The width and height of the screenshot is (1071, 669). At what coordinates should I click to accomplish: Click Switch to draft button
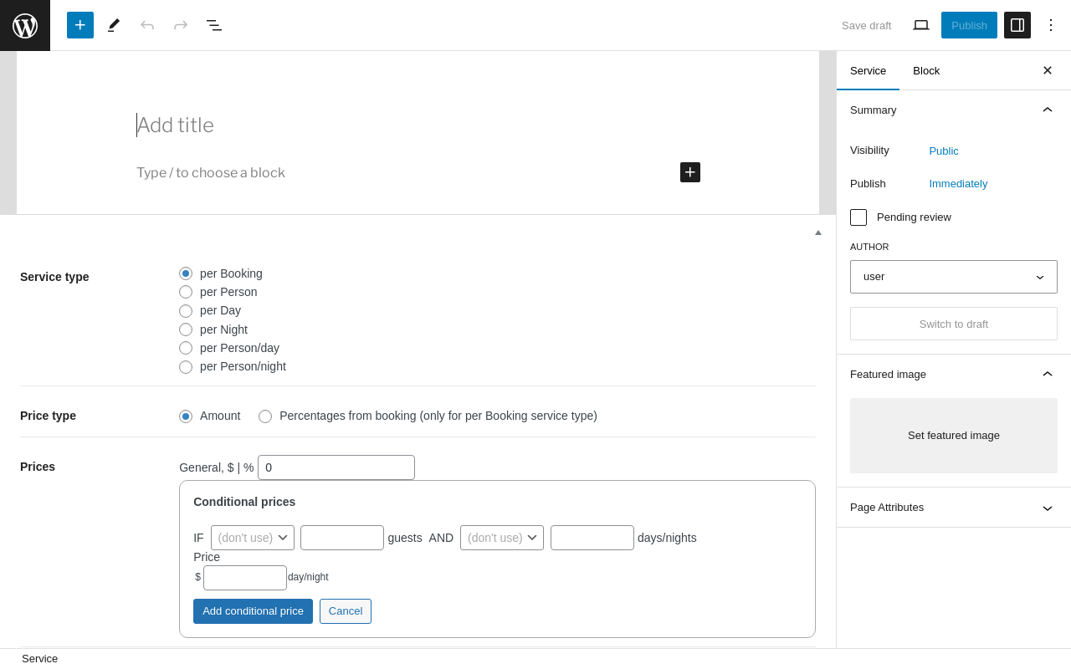(x=954, y=324)
